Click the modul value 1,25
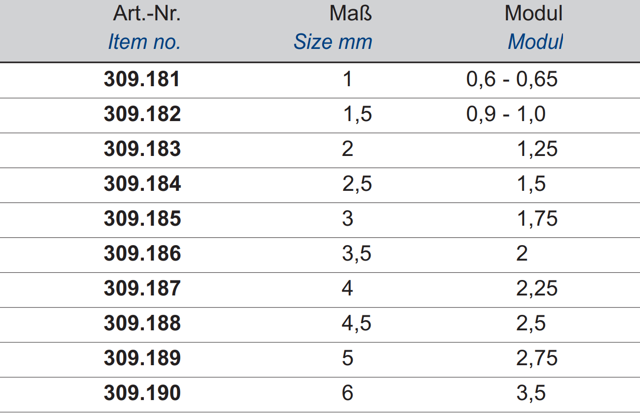 click(x=537, y=150)
